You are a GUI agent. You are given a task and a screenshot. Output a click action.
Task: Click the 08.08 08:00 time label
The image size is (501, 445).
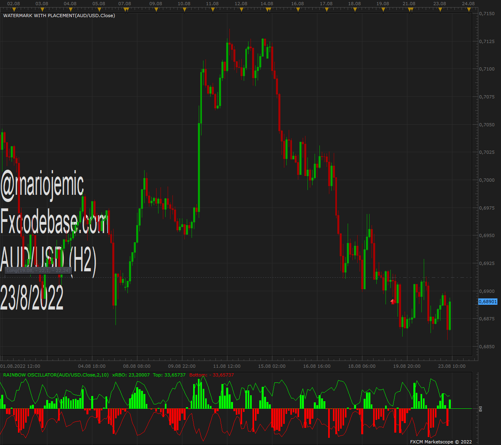(x=137, y=366)
